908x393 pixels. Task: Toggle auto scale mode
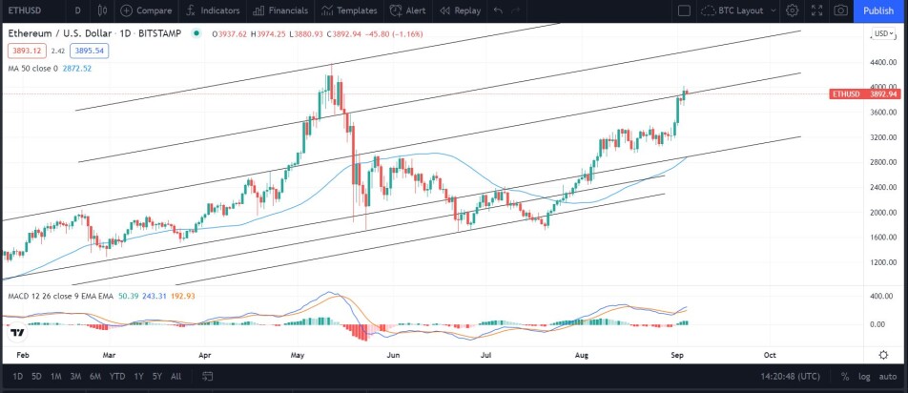click(x=888, y=376)
